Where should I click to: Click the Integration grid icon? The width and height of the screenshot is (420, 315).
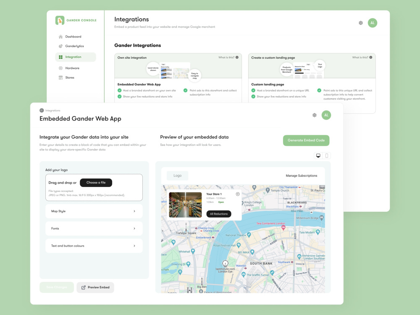click(x=60, y=57)
